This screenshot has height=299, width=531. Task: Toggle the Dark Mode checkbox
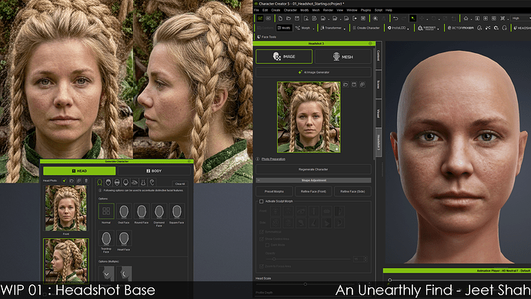[267, 245]
